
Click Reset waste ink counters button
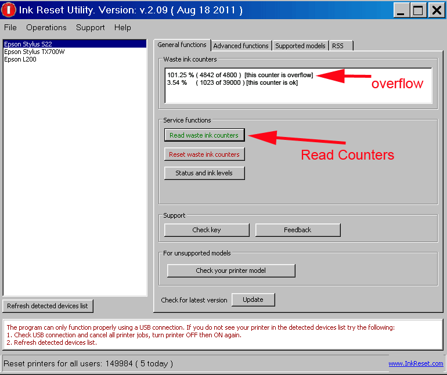coord(204,154)
